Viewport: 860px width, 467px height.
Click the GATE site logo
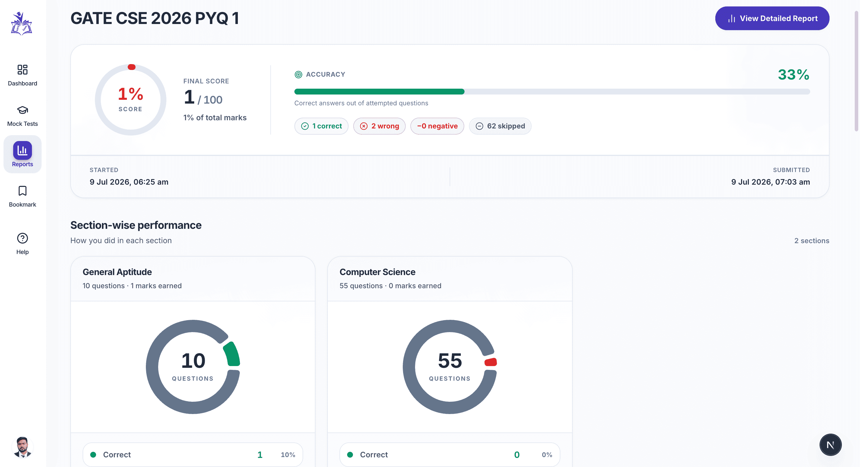tap(22, 24)
